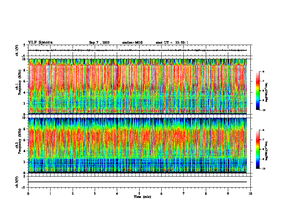Click the "station=MOS" label
This screenshot has height=217, width=282.
[x=132, y=43]
